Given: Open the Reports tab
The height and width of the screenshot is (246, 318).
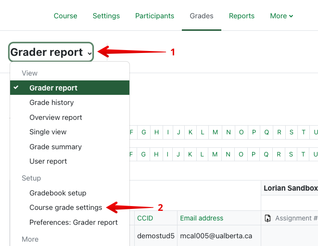Looking at the screenshot, I should point(242,16).
